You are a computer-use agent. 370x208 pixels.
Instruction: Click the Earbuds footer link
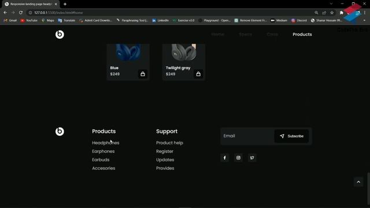click(x=101, y=160)
